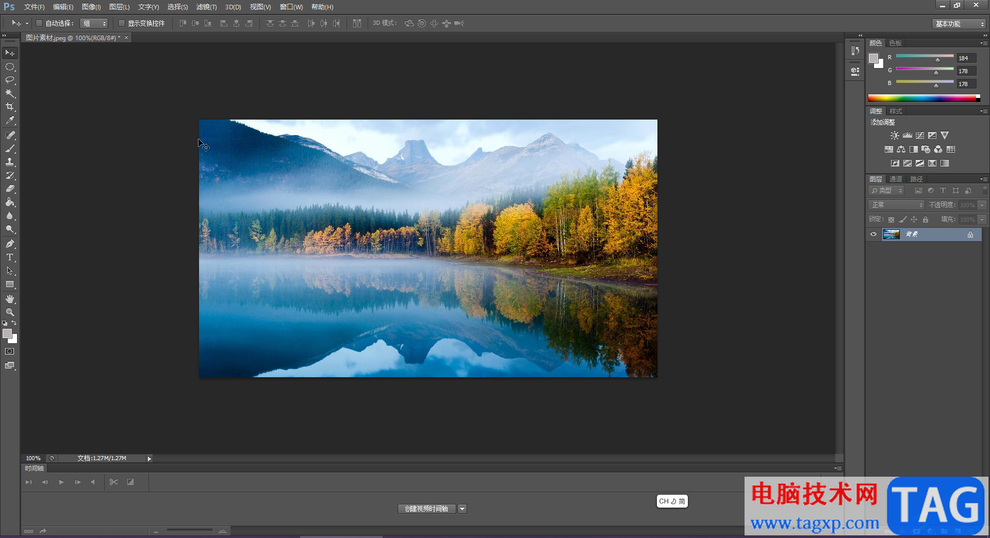Select the Brush tool
Viewport: 990px width, 538px height.
[10, 148]
